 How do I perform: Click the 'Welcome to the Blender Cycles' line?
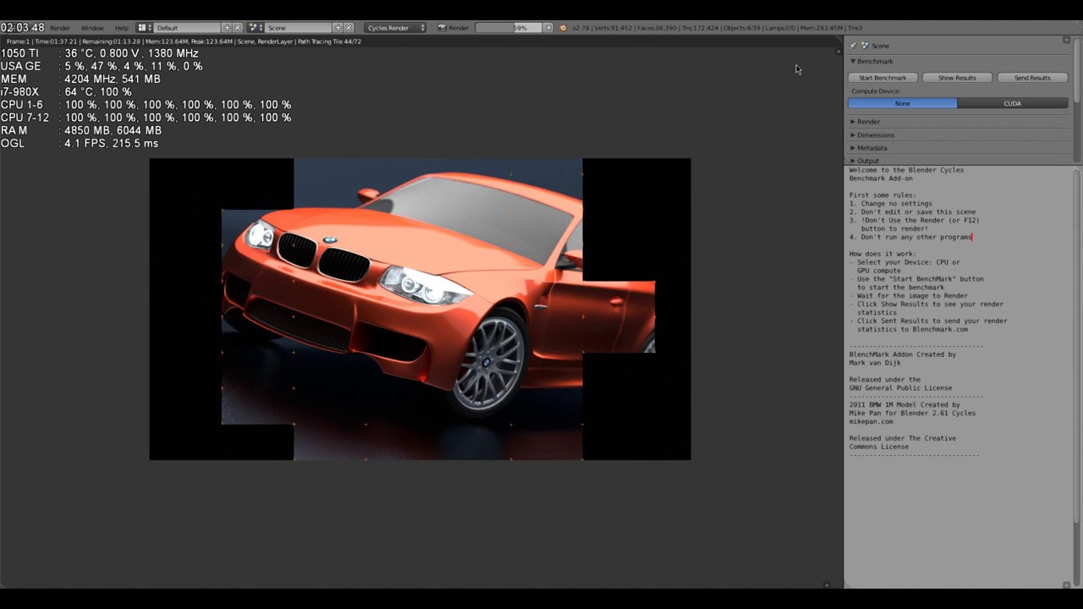coord(906,170)
